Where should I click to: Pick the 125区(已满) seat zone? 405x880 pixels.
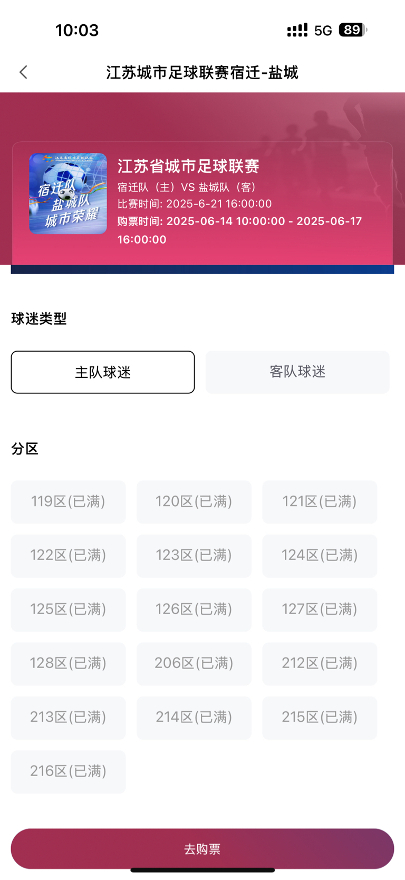tap(69, 610)
